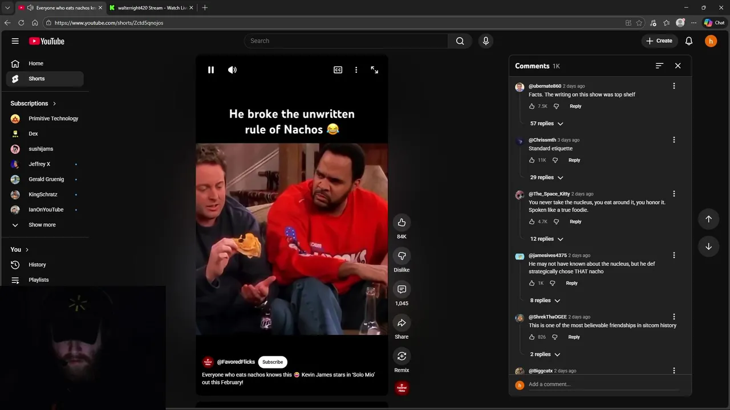Screen dimensions: 730x410
Task: Like the Short with 84K likes
Action: (x=401, y=223)
